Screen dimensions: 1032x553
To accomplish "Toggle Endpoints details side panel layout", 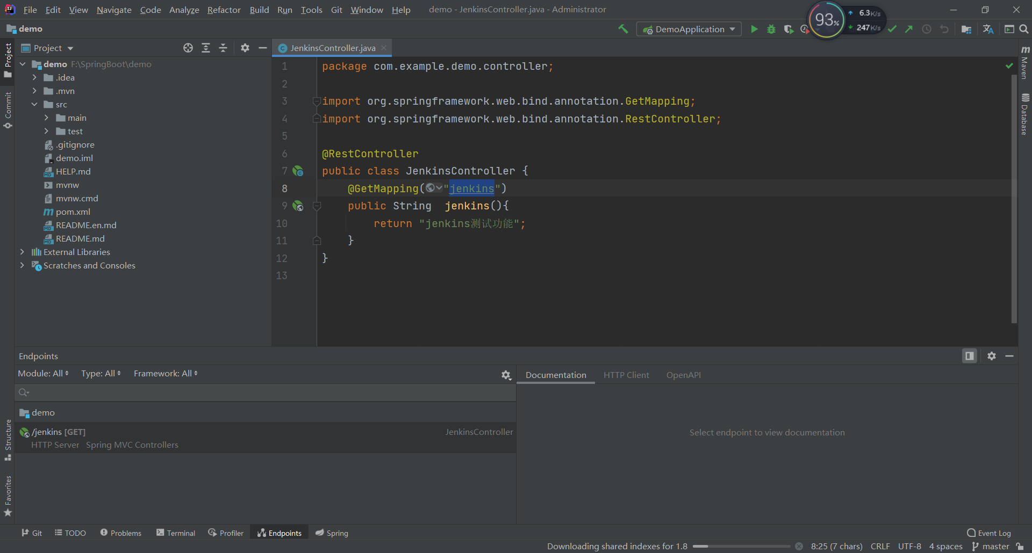I will coord(970,356).
